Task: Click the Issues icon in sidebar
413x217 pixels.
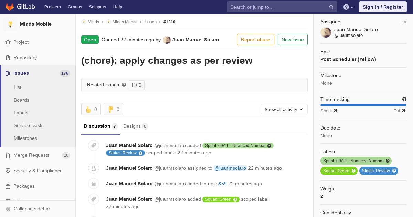Action: pos(8,73)
